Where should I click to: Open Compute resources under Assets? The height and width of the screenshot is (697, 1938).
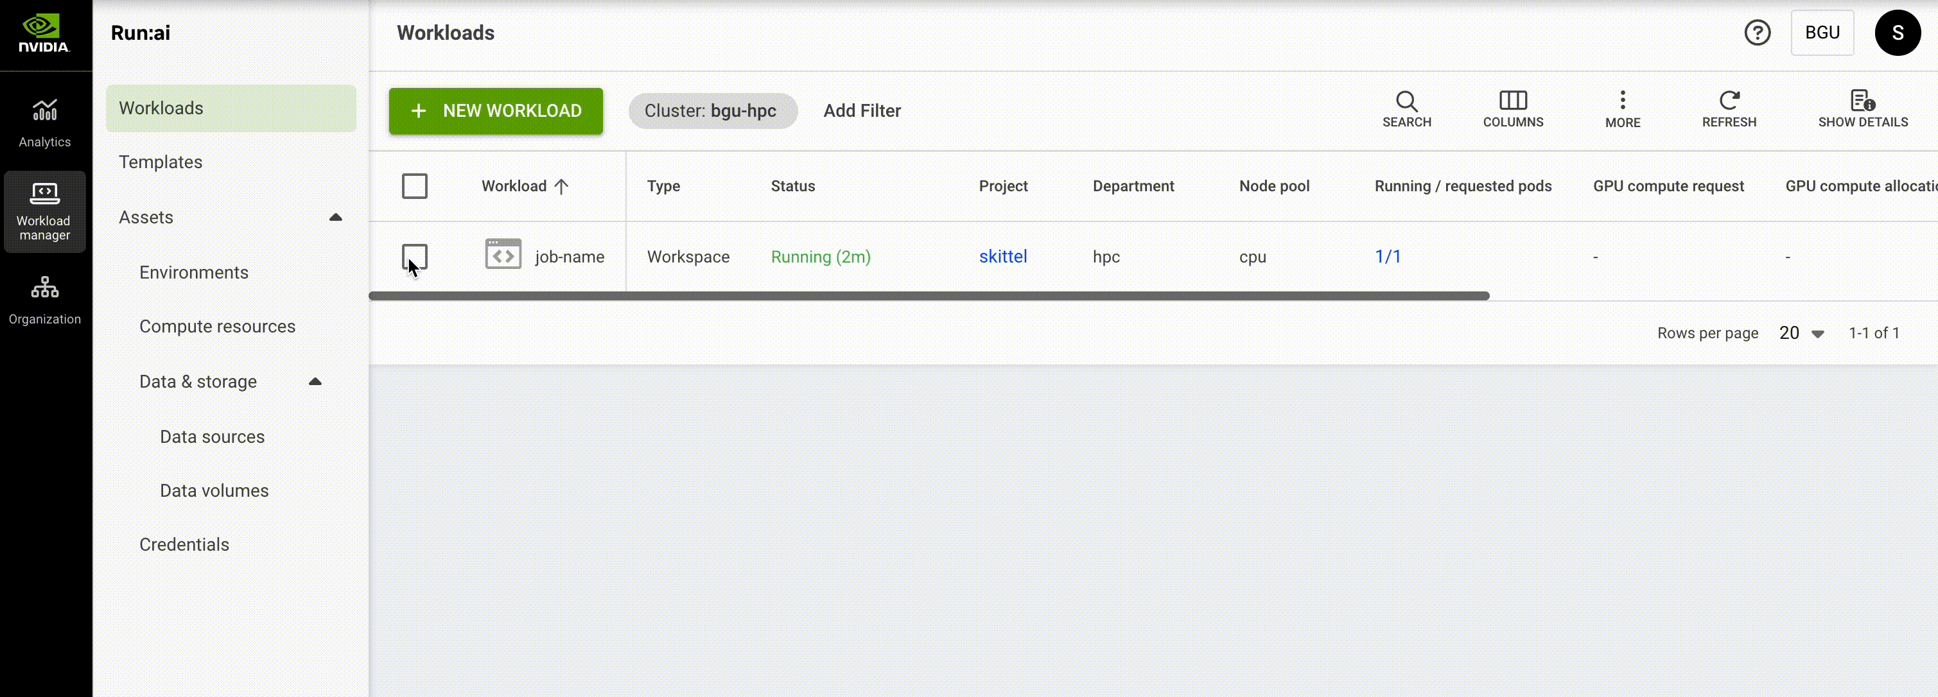click(x=216, y=326)
